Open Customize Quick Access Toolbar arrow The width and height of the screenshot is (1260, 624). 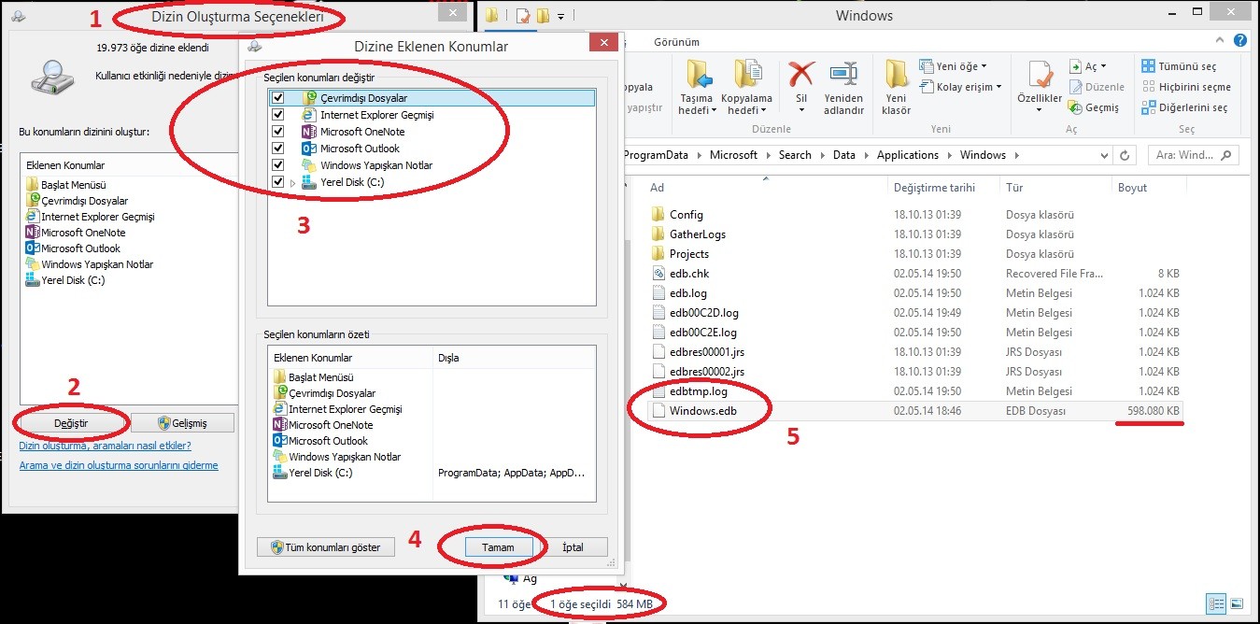(560, 16)
